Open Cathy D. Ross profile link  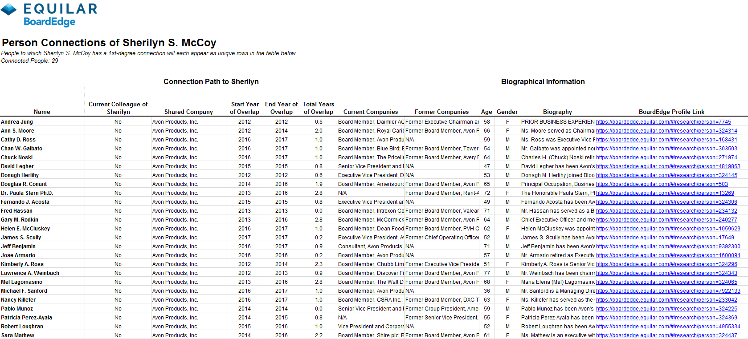pyautogui.click(x=666, y=140)
